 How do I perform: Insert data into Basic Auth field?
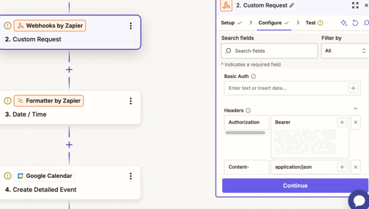tap(353, 88)
